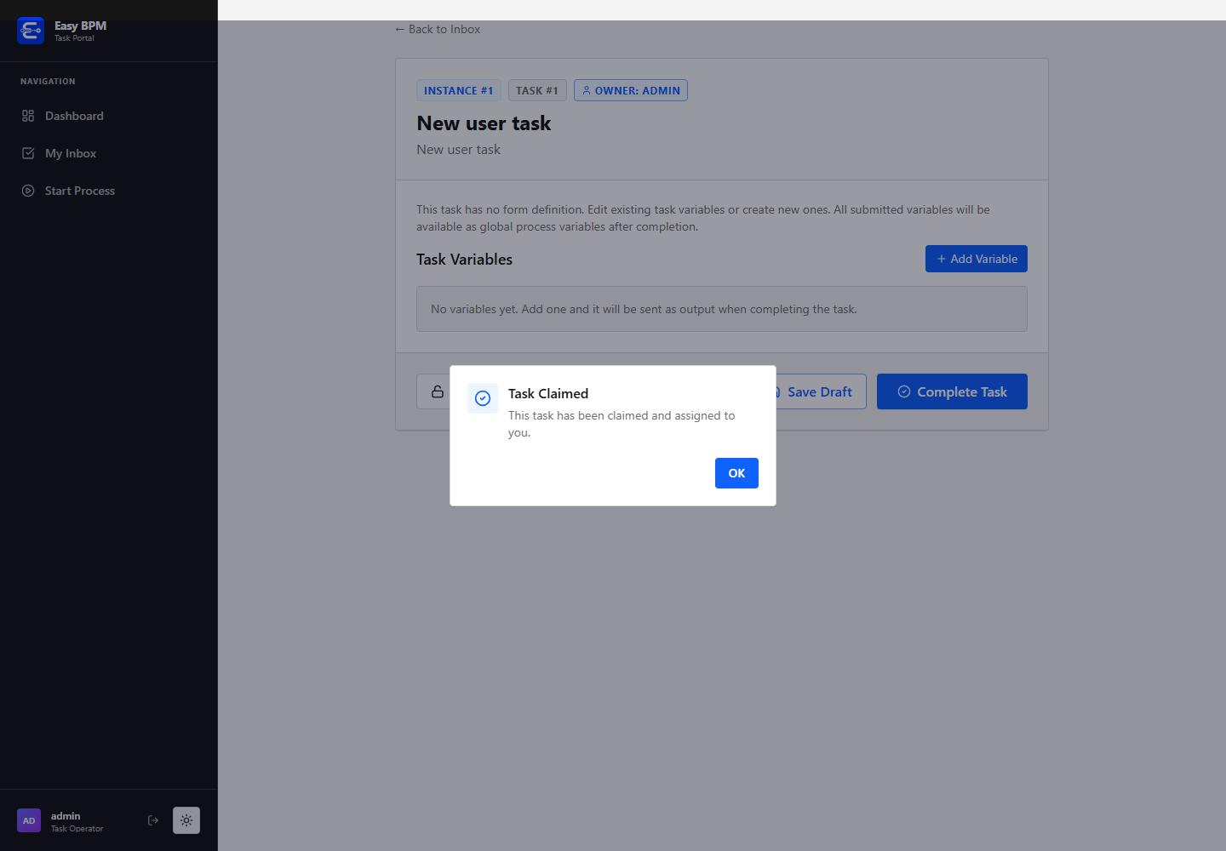Click the "No variables yet" message box
The height and width of the screenshot is (851, 1226).
[722, 309]
